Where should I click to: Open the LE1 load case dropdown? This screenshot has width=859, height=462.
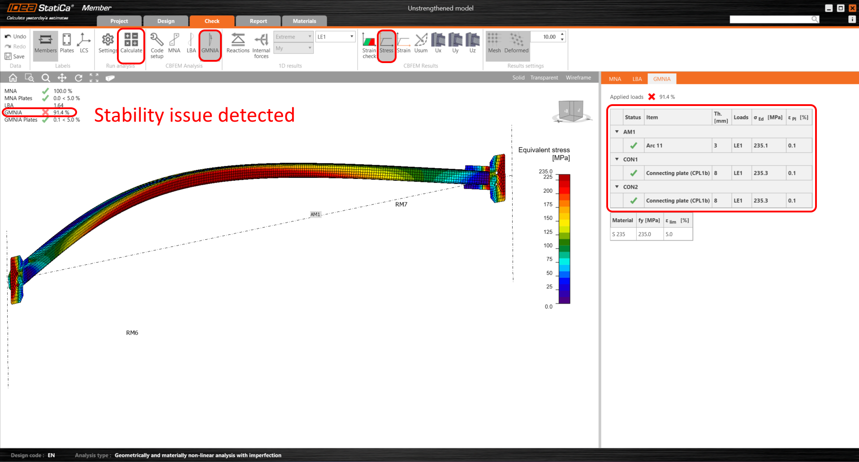tap(335, 37)
